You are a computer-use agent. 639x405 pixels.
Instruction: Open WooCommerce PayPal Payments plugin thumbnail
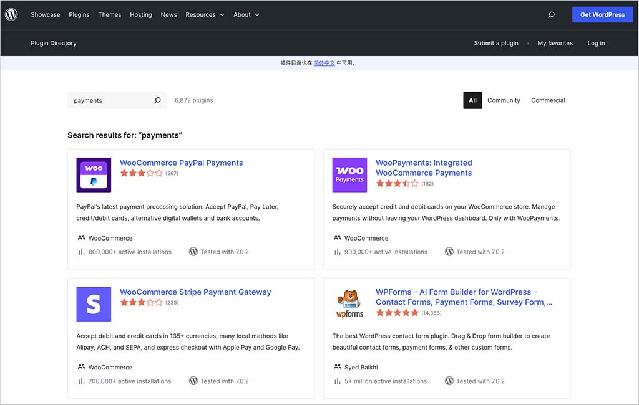(94, 175)
